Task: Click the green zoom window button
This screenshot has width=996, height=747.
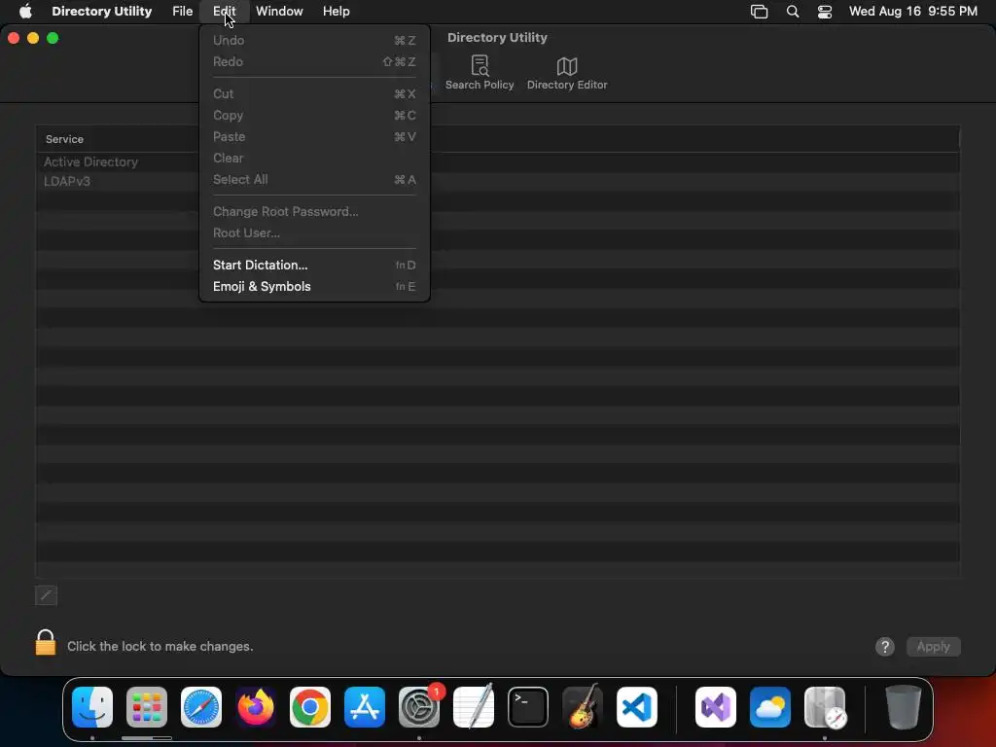Action: coord(53,38)
